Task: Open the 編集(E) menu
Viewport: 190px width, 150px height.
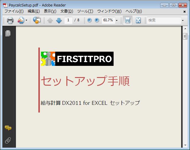Action: point(34,11)
